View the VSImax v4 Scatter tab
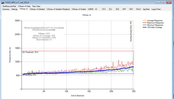Viewport: 174px width, 99px height. coord(79,9)
